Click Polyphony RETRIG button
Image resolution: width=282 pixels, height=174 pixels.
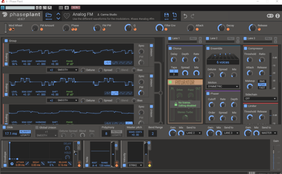[x=116, y=131]
